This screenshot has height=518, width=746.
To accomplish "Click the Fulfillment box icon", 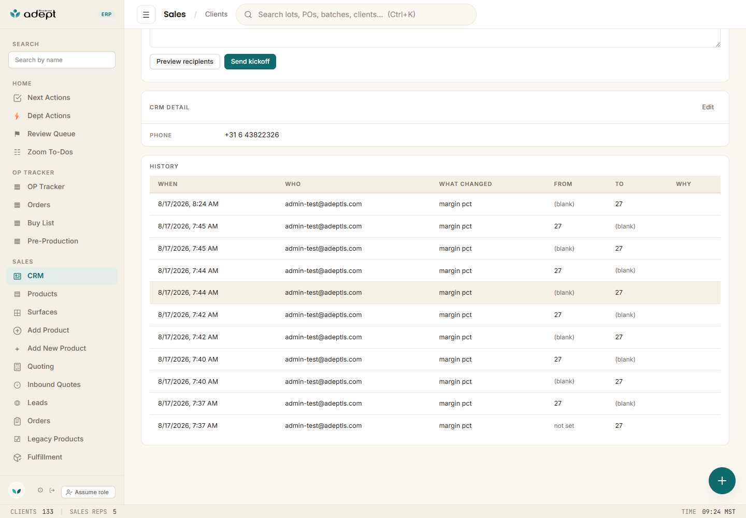I will [17, 457].
